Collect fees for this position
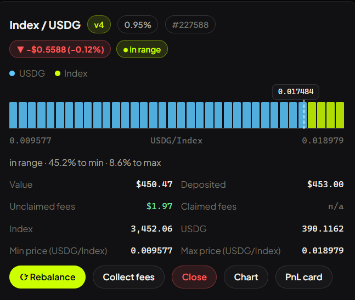This screenshot has height=300, width=355. click(128, 277)
